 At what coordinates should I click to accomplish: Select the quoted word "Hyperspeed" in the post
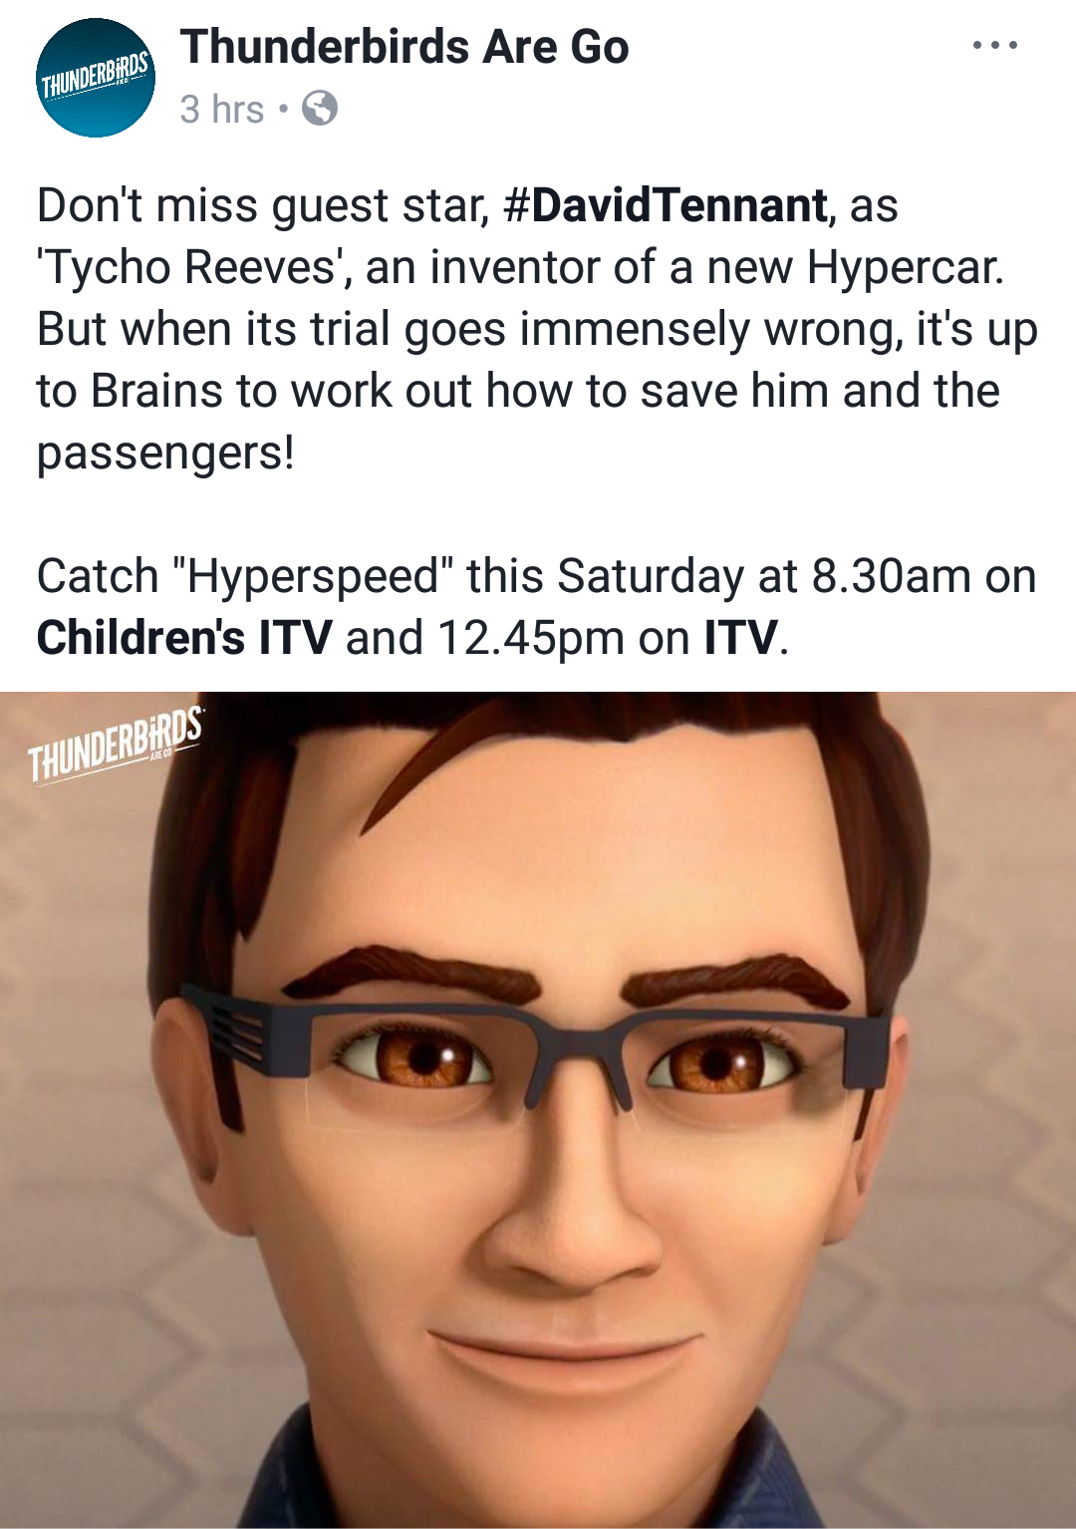pos(313,576)
